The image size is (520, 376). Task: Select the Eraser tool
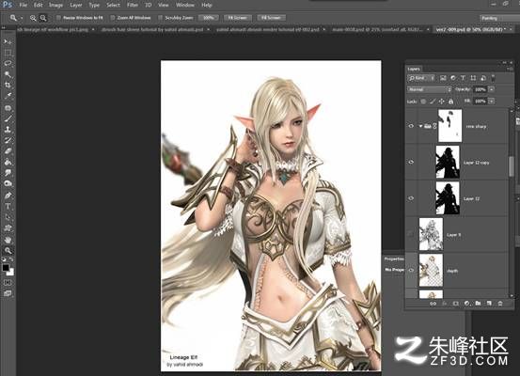click(8, 151)
